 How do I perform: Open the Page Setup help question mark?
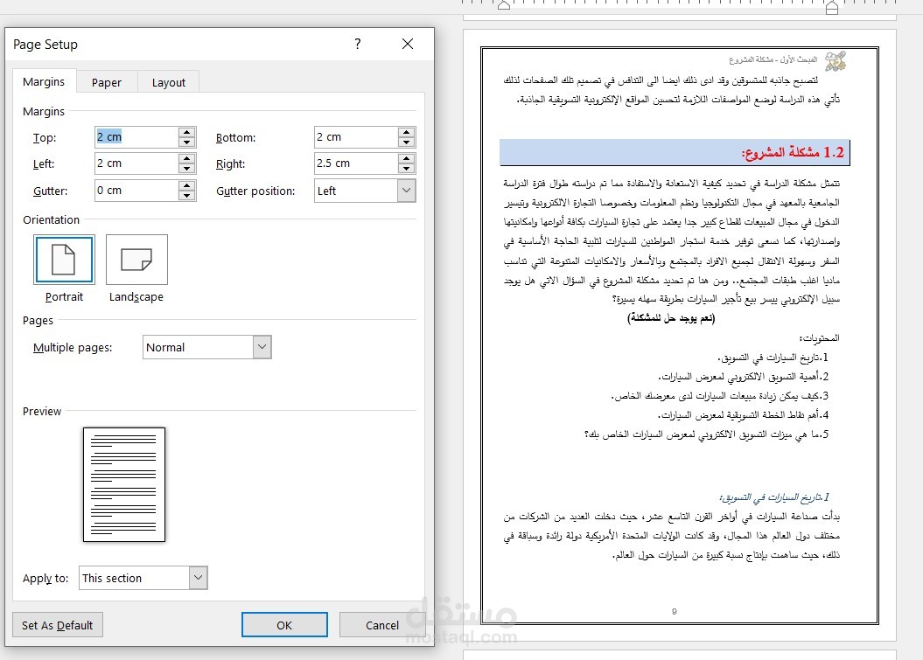click(x=357, y=44)
